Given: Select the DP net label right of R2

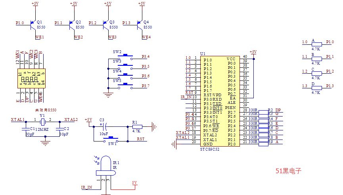Looking at the screenshot, I should pyautogui.click(x=278, y=110).
